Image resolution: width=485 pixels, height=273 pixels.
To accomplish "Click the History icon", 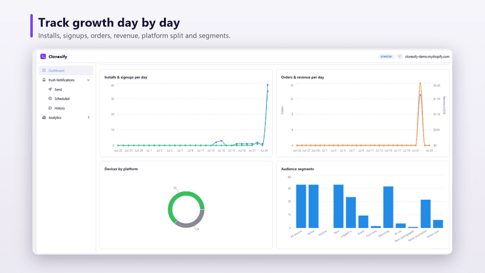I will (x=50, y=108).
